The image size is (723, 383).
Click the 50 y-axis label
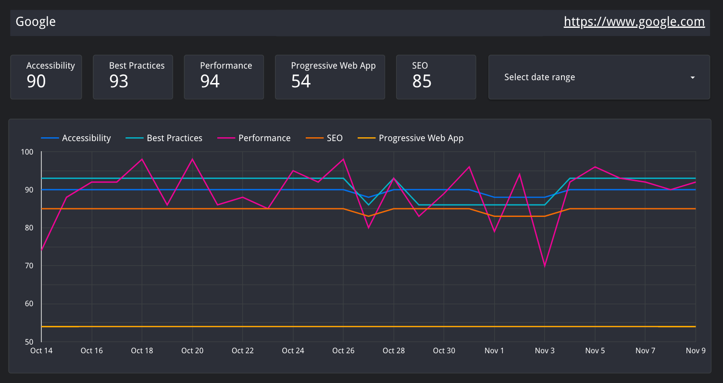tap(29, 342)
